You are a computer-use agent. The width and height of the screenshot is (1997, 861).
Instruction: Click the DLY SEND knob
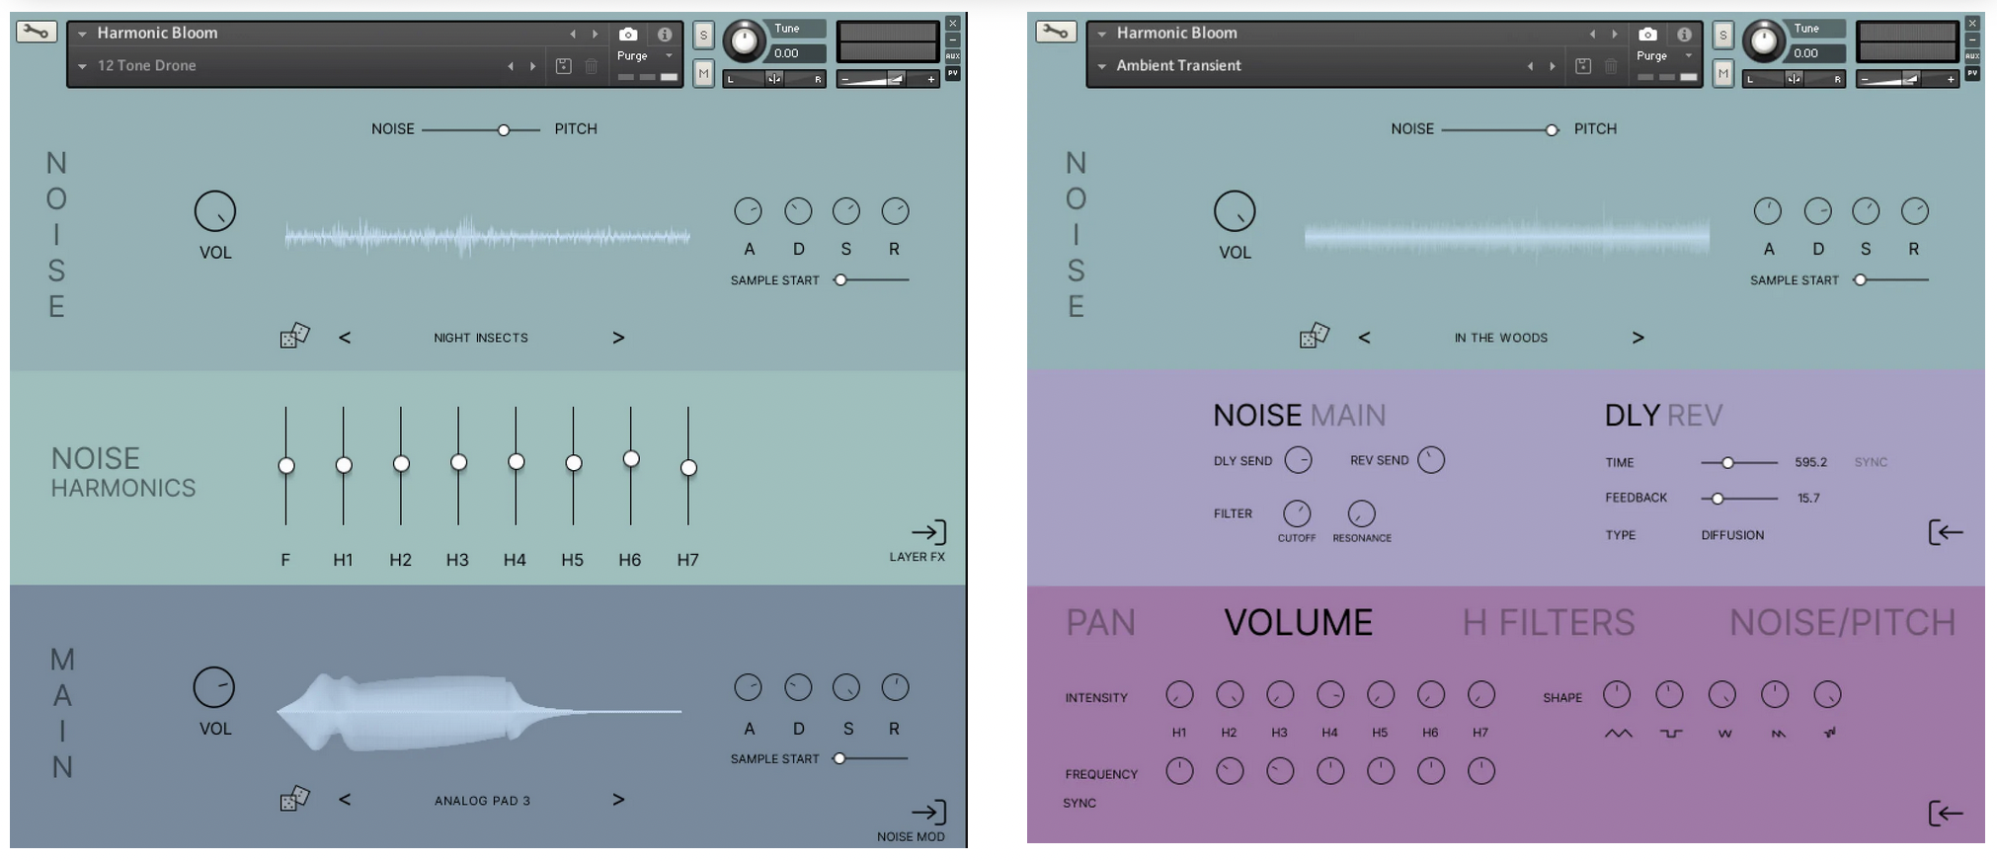point(1298,460)
